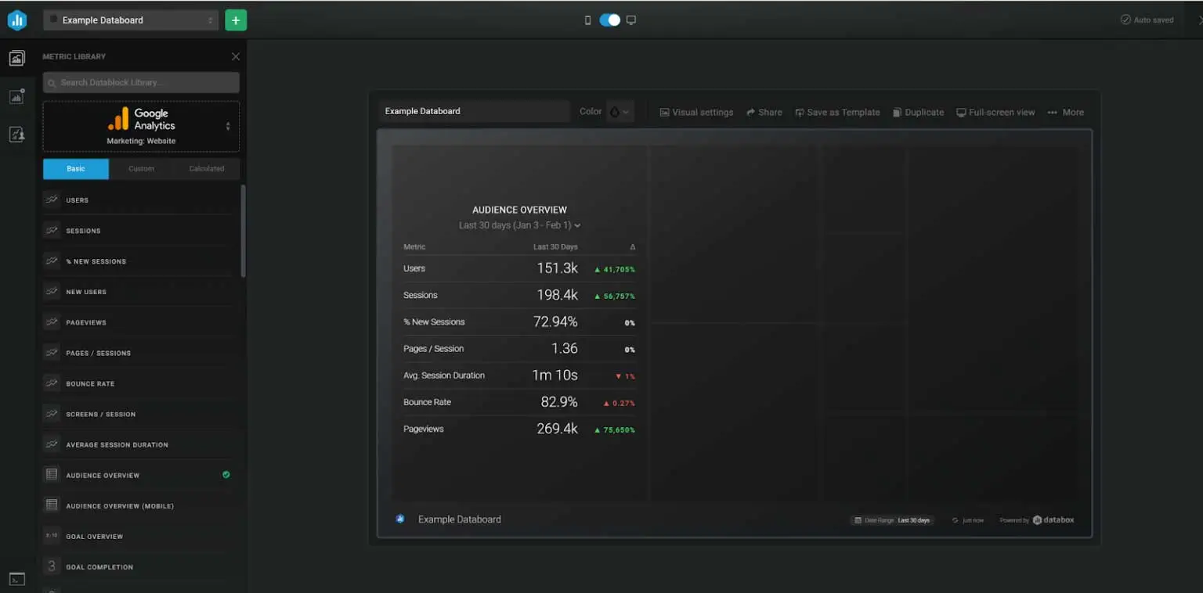Screen dimensions: 1203x593
Task: Click the Audience Overview green checkmark
Action: [226, 474]
